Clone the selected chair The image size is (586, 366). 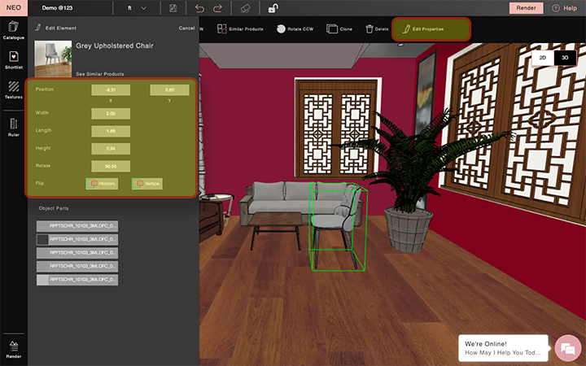coord(339,28)
